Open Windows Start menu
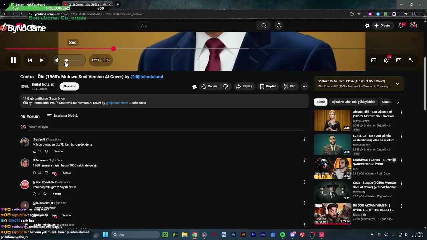Screen dimensions: 427x240 point(105,235)
